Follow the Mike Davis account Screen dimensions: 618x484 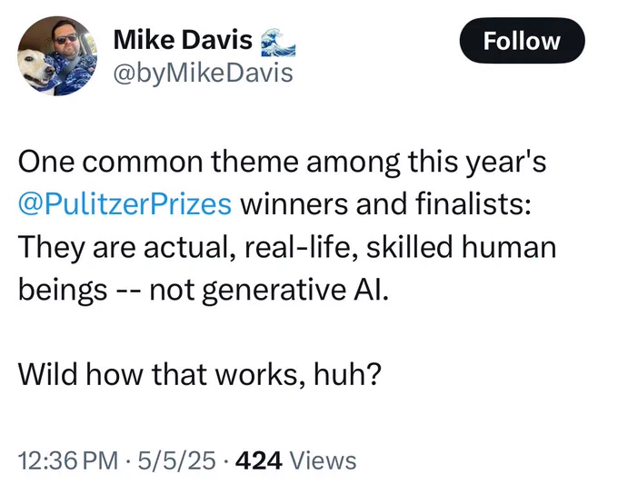click(522, 41)
